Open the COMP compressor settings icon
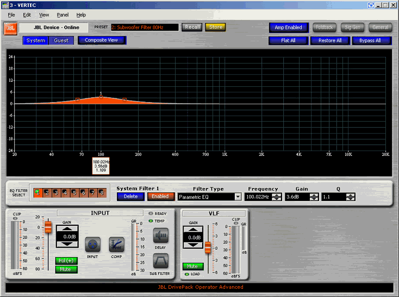 coord(117,245)
